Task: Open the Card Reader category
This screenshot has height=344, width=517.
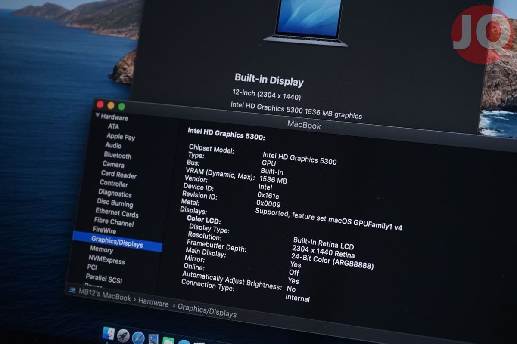Action: tap(119, 175)
